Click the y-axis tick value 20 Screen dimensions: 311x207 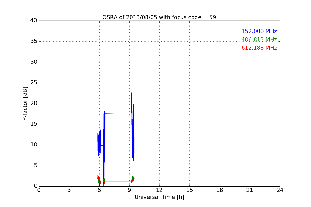[x=34, y=103]
